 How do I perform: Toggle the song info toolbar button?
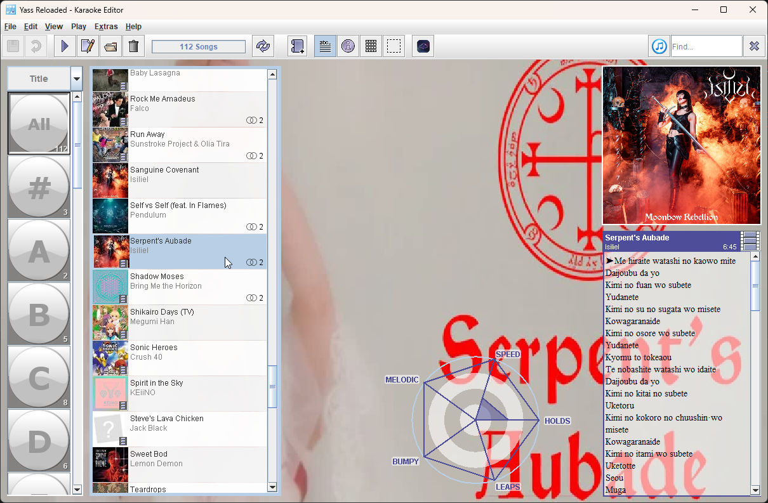tap(348, 46)
